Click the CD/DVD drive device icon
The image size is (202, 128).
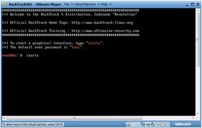133,124
